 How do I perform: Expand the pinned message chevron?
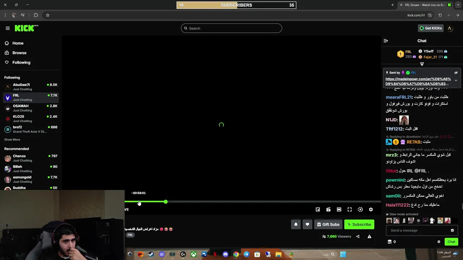(456, 80)
